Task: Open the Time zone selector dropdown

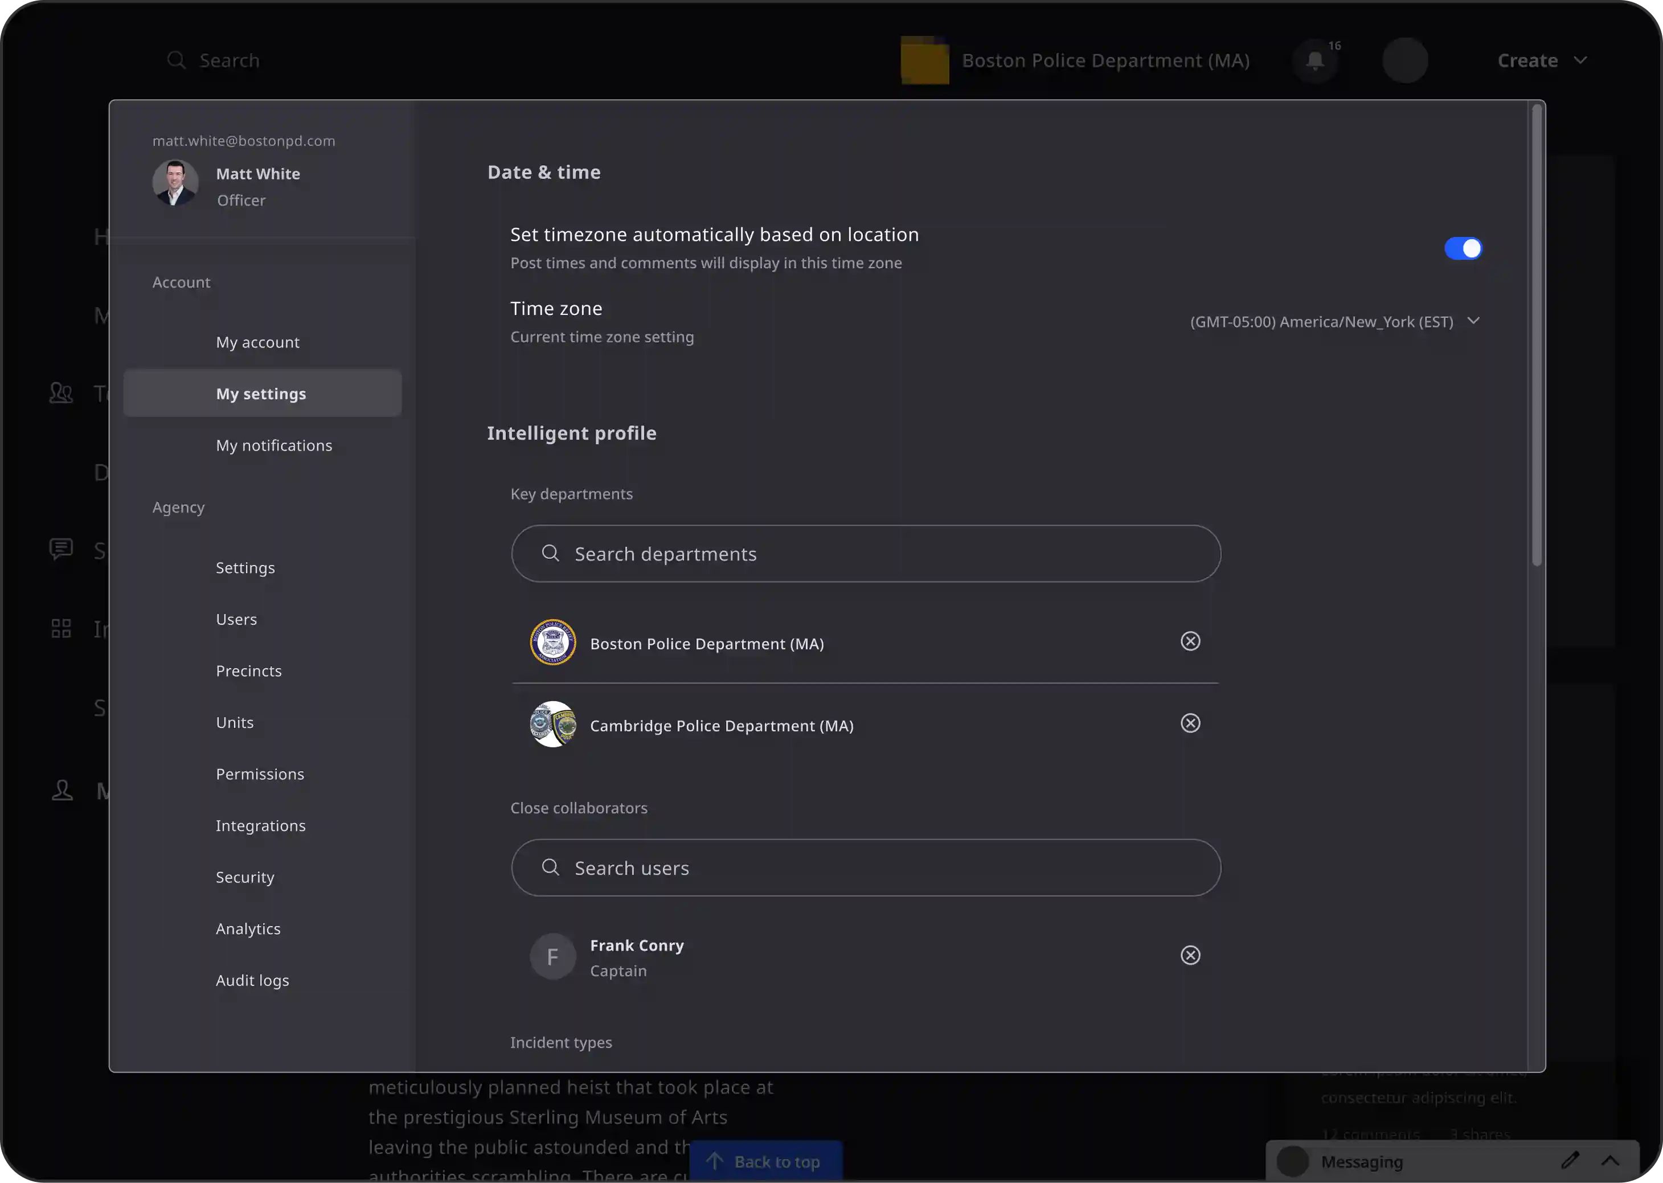Action: tap(1473, 321)
